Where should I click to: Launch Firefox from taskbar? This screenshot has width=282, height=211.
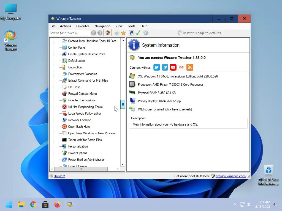(57, 204)
